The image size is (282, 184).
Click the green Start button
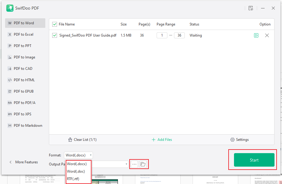click(x=254, y=160)
